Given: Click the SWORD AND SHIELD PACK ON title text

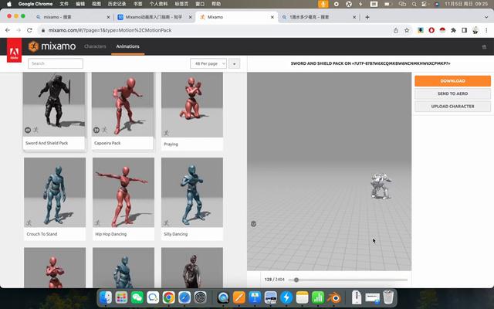Looking at the screenshot, I should [370, 63].
